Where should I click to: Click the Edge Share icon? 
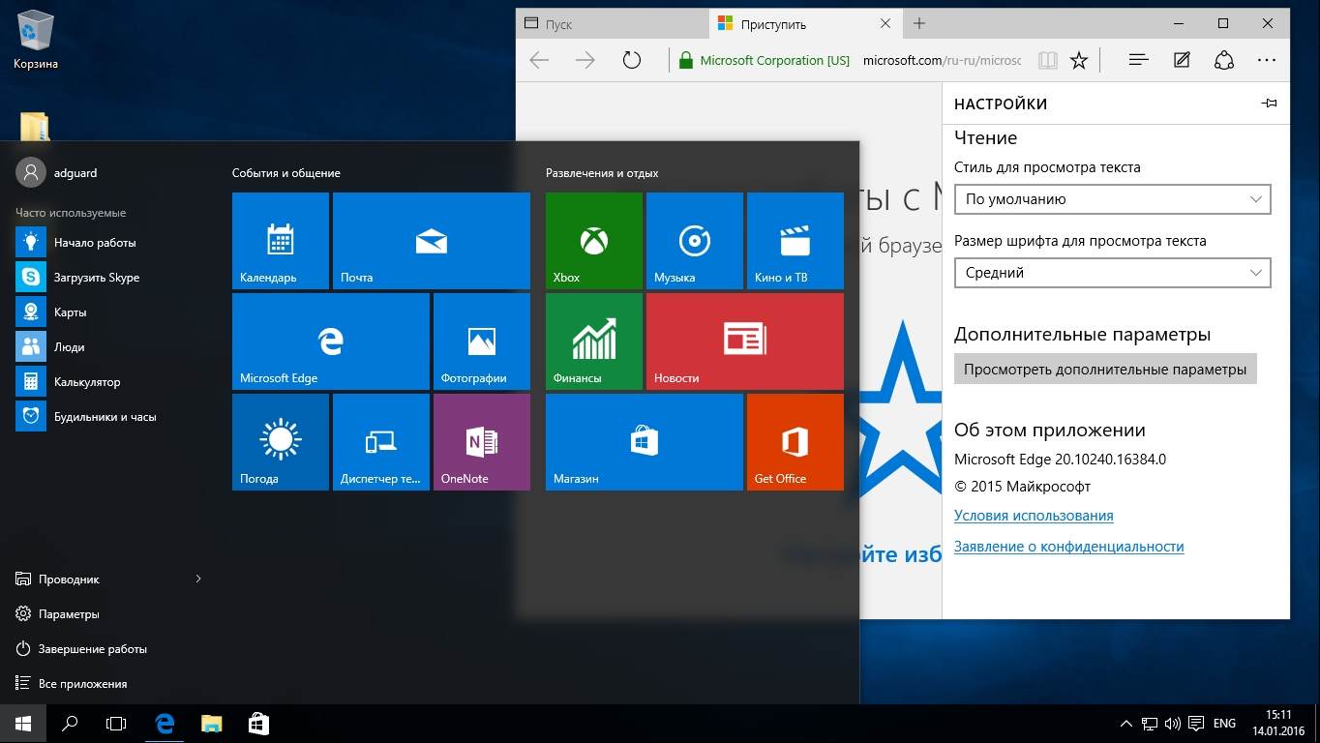coord(1224,60)
